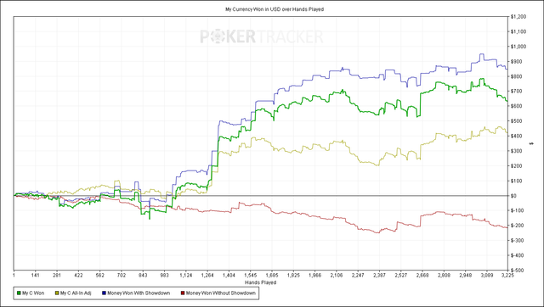Select the 'My C Won' legend label
544x307 pixels.
33,293
